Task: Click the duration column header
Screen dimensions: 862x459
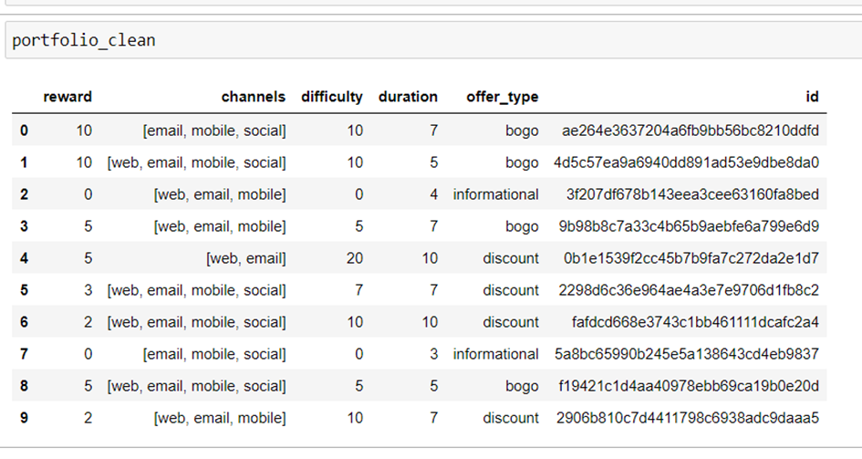Action: tap(408, 97)
